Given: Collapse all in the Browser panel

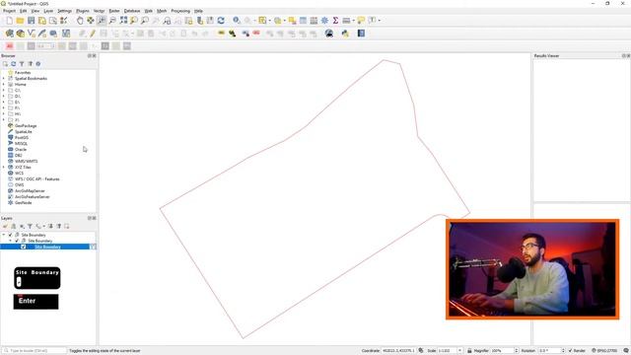Looking at the screenshot, I should click(x=31, y=64).
